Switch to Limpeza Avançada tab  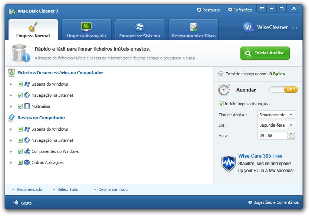[86, 30]
